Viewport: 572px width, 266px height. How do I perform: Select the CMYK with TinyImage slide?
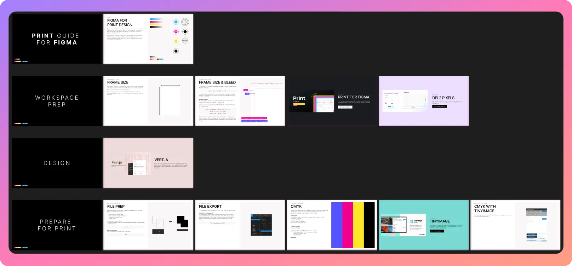pos(515,225)
